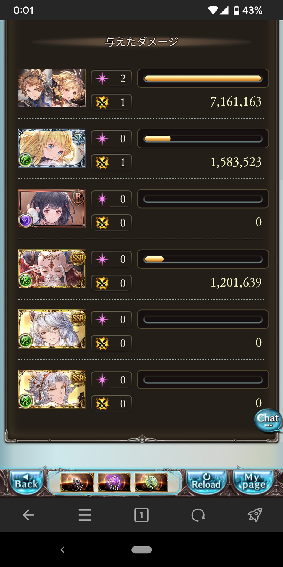This screenshot has height=567, width=283.
Task: Tap the Android system back chevron
Action: [63, 550]
